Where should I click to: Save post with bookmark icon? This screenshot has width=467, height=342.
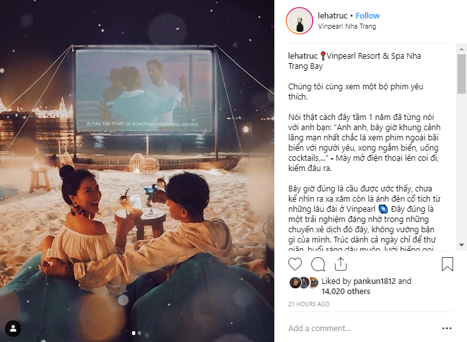click(447, 264)
